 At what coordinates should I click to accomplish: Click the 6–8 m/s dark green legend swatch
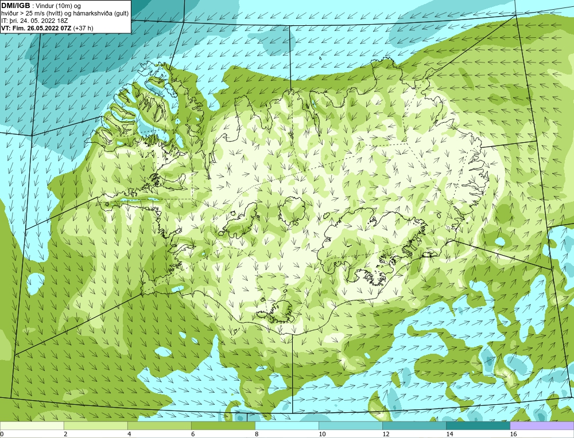tap(223, 425)
